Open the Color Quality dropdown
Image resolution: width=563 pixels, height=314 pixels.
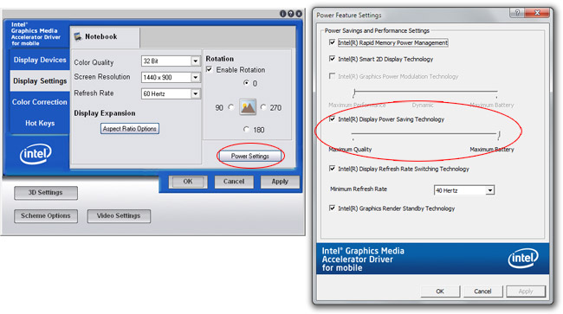click(171, 61)
